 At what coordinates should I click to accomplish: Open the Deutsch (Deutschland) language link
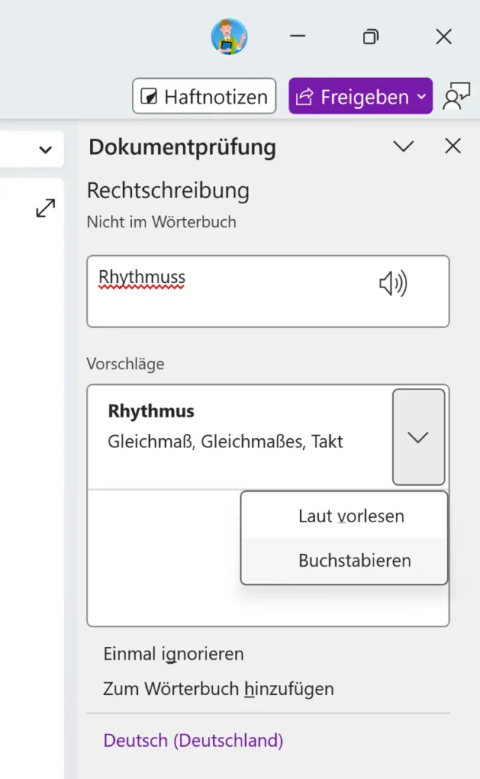tap(193, 741)
